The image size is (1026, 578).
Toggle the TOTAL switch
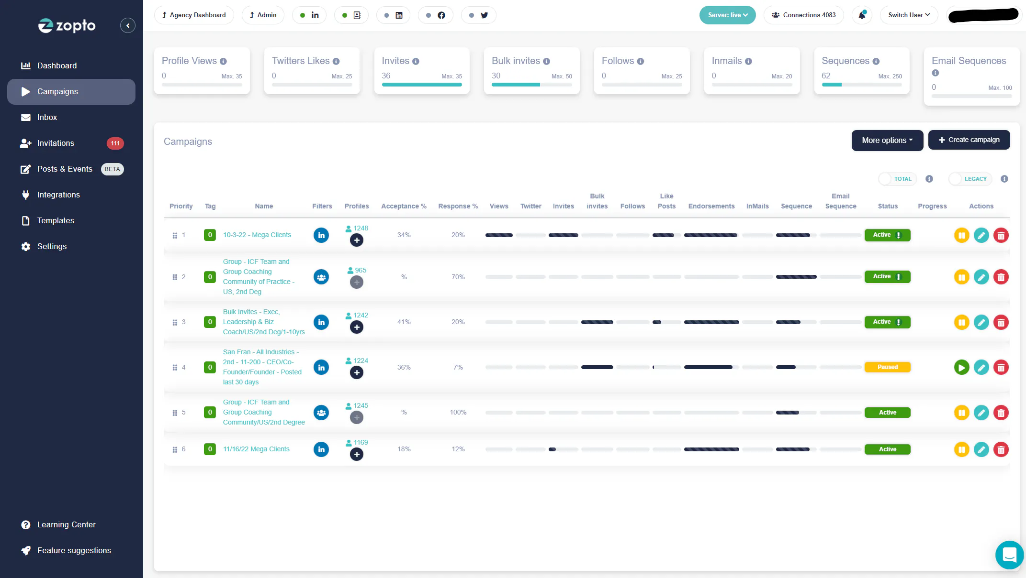click(897, 179)
